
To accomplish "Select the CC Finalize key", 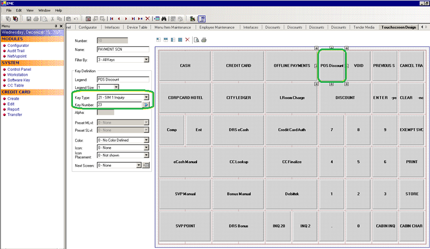I will (x=292, y=162).
